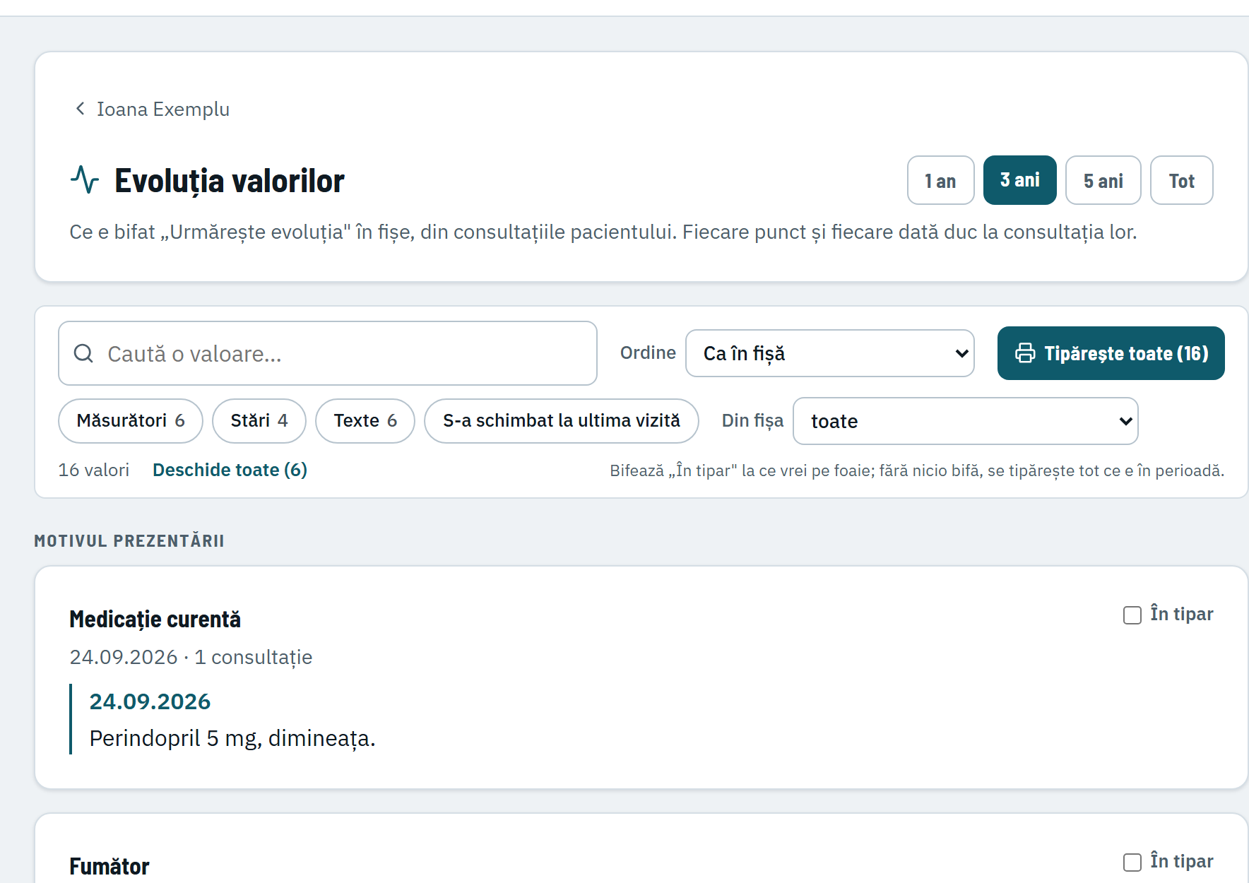The width and height of the screenshot is (1249, 883).
Task: Open the Ordine dropdown „Ca în fișă”
Action: coord(830,353)
